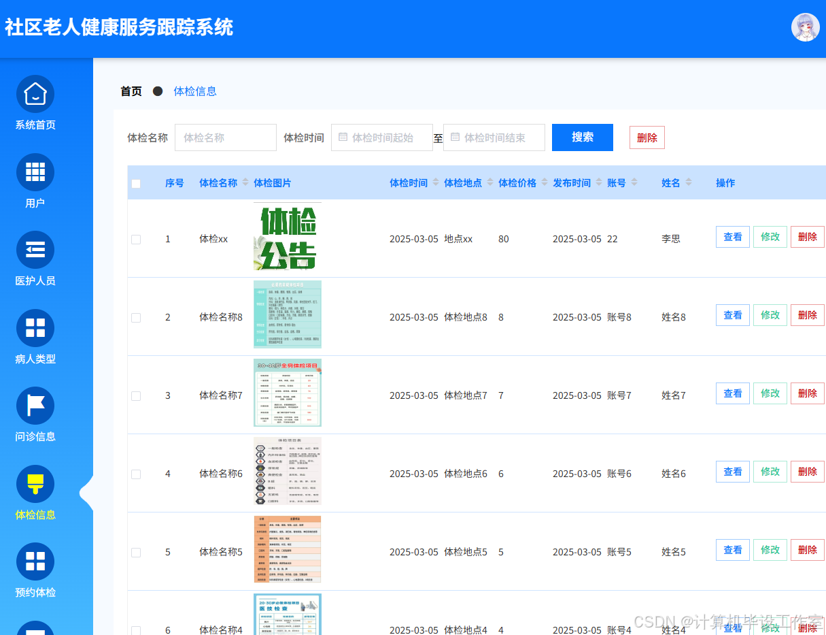Click the 李思 name cell
Image resolution: width=826 pixels, height=635 pixels.
click(x=671, y=240)
